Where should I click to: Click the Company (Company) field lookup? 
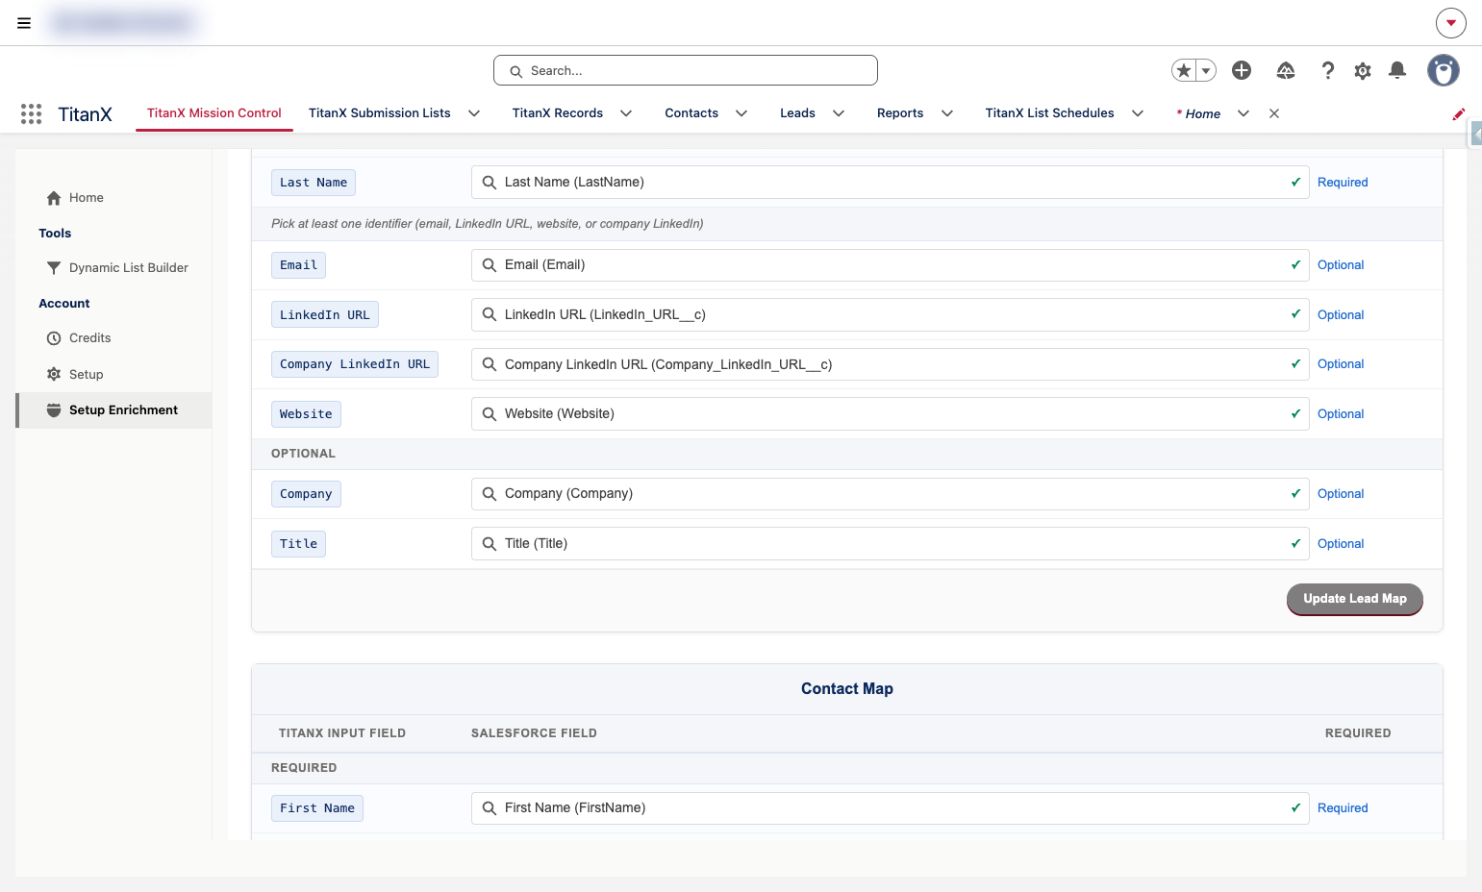click(890, 494)
